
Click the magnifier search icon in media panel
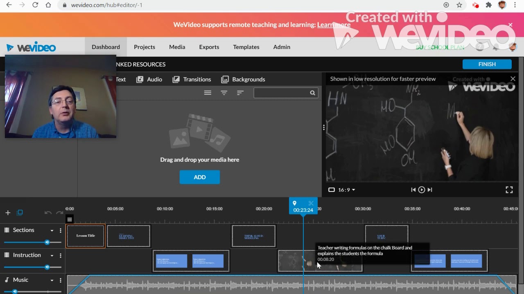[312, 93]
